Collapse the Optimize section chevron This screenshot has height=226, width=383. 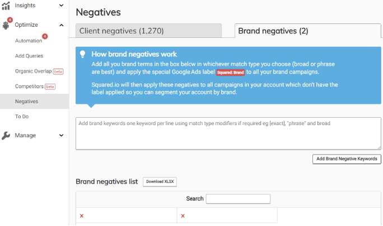click(61, 25)
